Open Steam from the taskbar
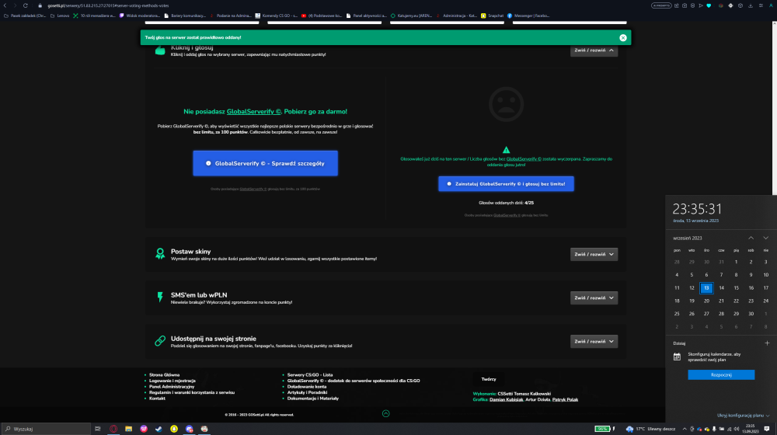 pyautogui.click(x=159, y=429)
